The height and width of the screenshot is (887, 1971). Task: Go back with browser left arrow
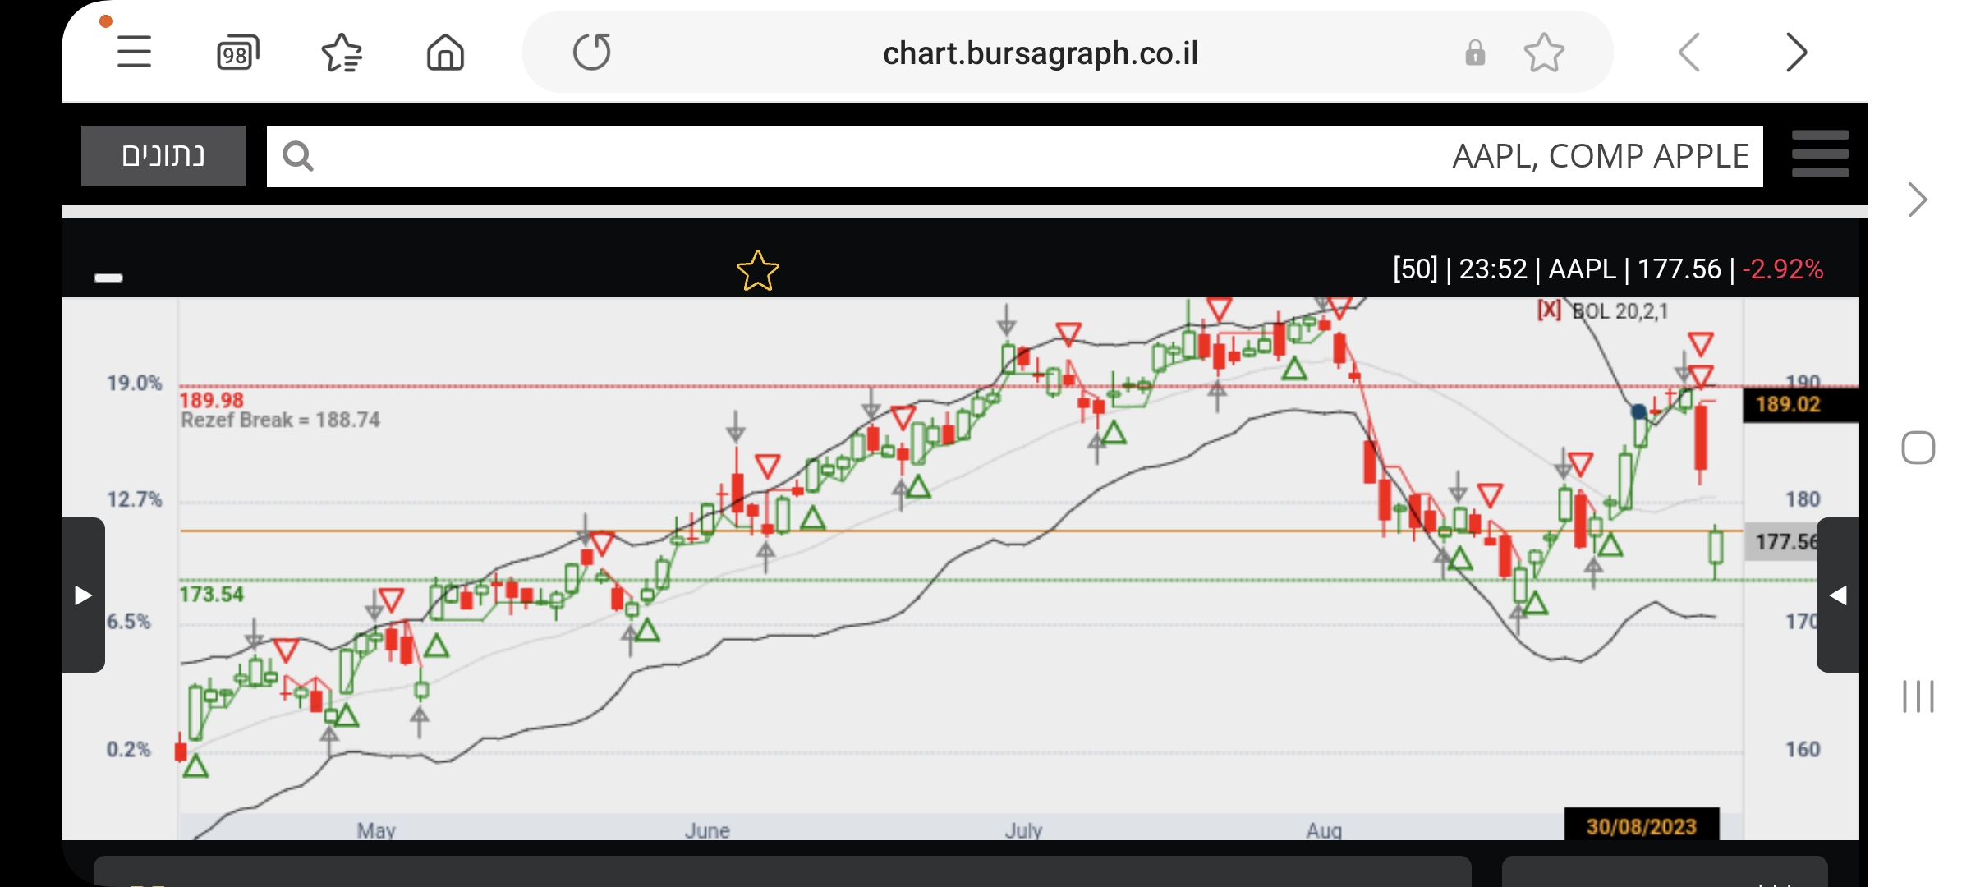point(1689,53)
